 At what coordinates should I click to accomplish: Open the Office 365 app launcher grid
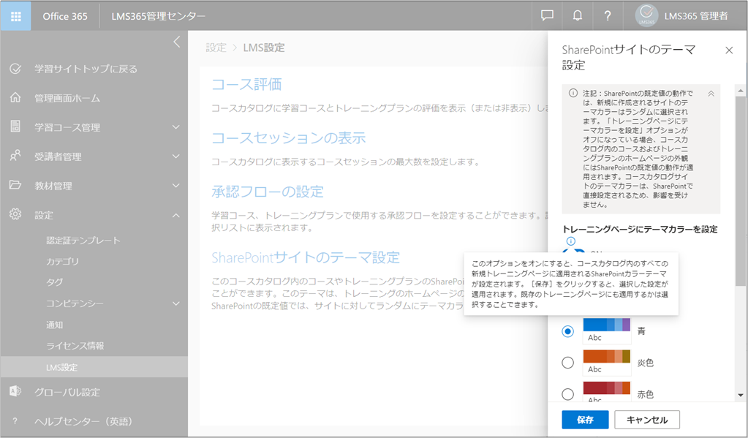[16, 16]
